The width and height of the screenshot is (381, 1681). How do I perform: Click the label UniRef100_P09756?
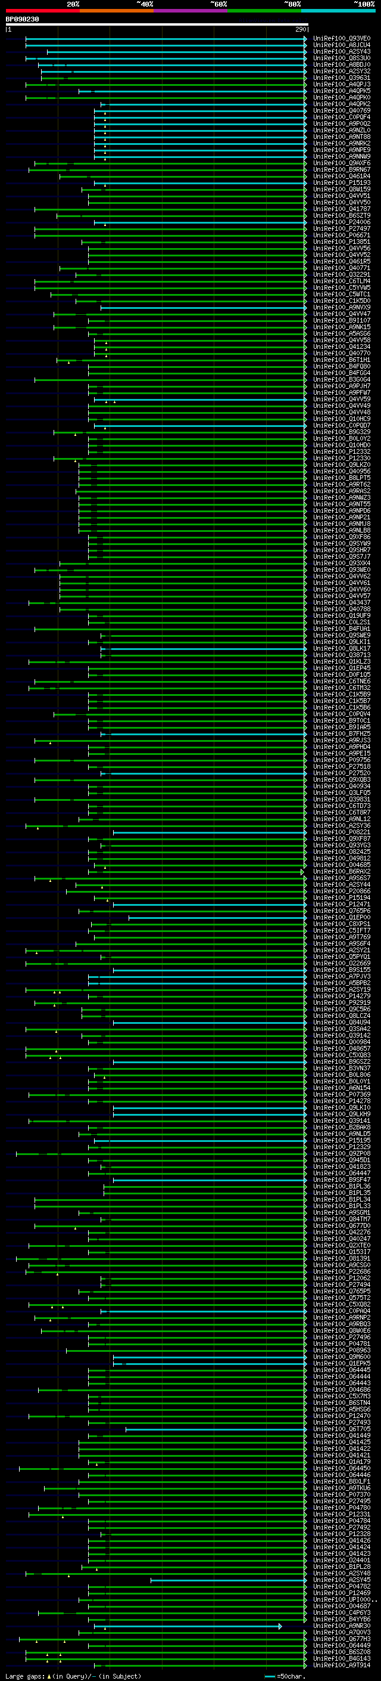(x=341, y=760)
